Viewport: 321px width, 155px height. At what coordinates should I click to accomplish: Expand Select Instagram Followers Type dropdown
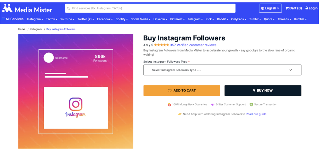(x=222, y=70)
